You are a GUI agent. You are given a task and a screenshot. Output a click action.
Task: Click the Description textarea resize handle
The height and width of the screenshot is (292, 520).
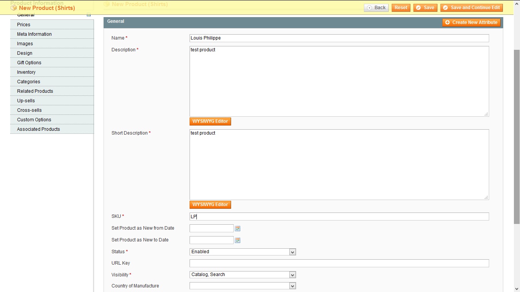pos(486,114)
